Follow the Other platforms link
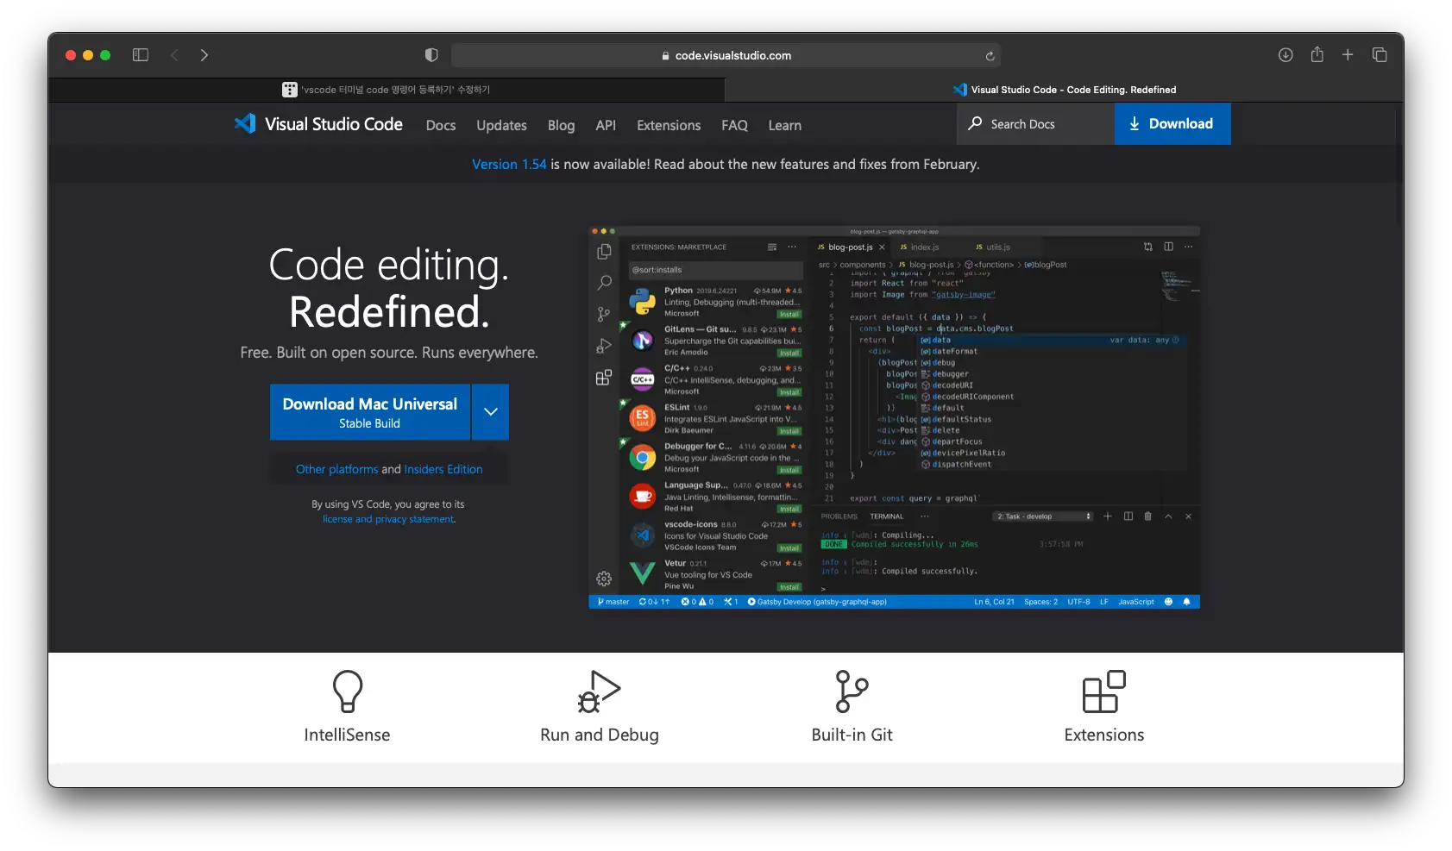 [336, 469]
